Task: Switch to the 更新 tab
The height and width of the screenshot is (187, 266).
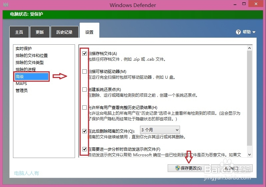Action: click(x=40, y=32)
